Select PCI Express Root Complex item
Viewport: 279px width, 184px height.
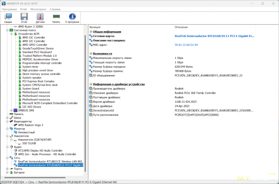(38, 81)
